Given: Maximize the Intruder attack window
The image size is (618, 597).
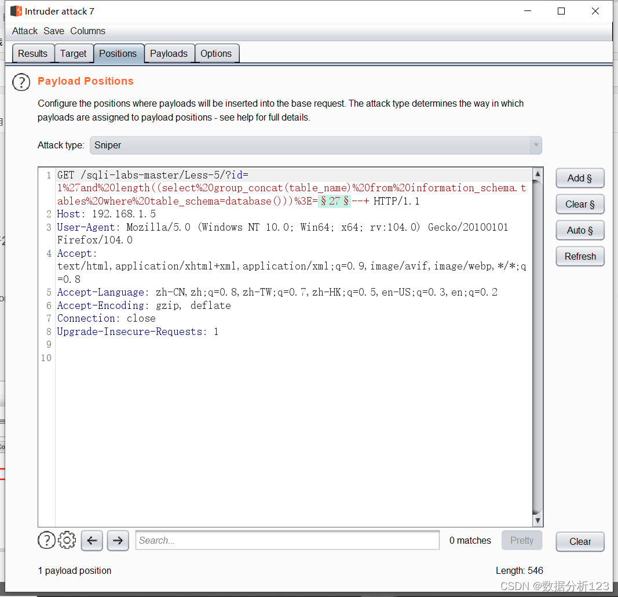Looking at the screenshot, I should pos(561,11).
